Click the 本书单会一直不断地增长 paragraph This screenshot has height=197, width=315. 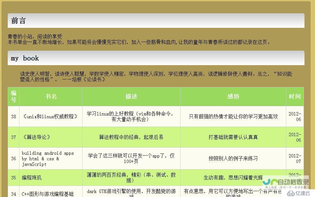point(139,42)
